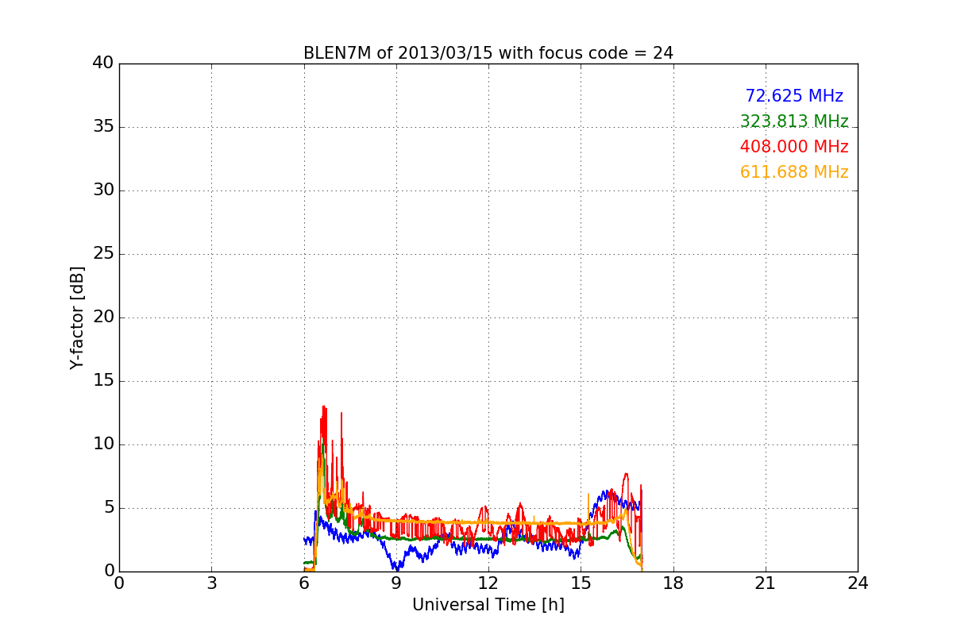Click the 'Y-factor [dB]' axis label
953x635 pixels.
(x=77, y=317)
